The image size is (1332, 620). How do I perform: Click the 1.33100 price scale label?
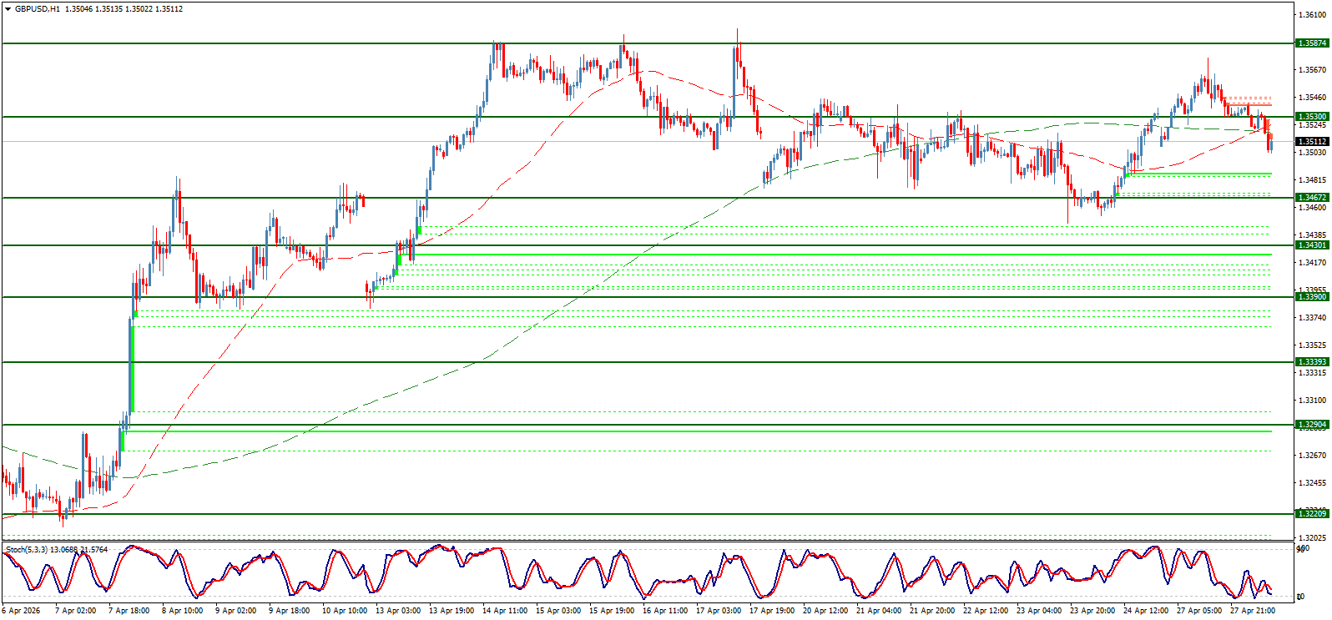(x=1314, y=401)
